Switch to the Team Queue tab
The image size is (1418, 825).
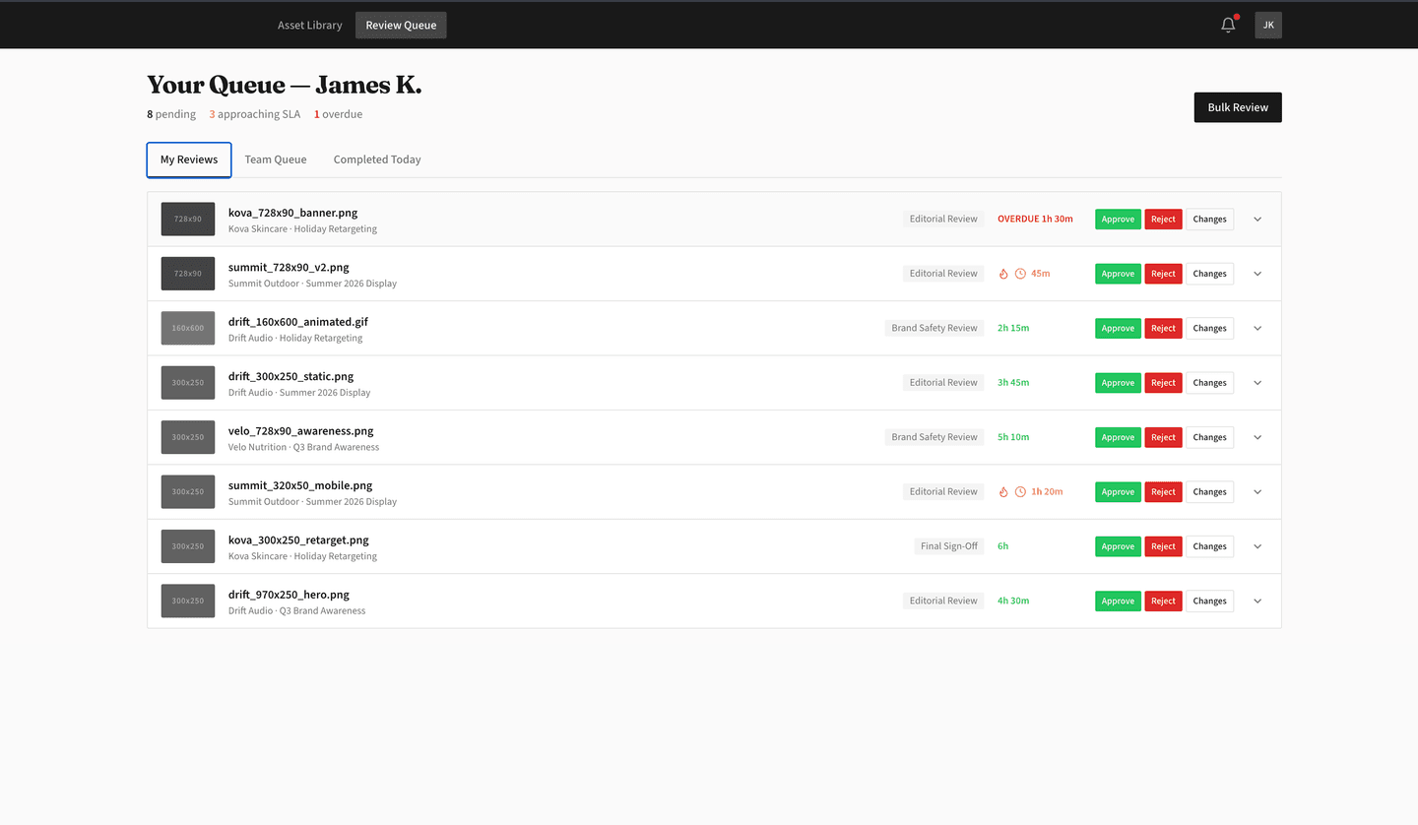click(275, 159)
